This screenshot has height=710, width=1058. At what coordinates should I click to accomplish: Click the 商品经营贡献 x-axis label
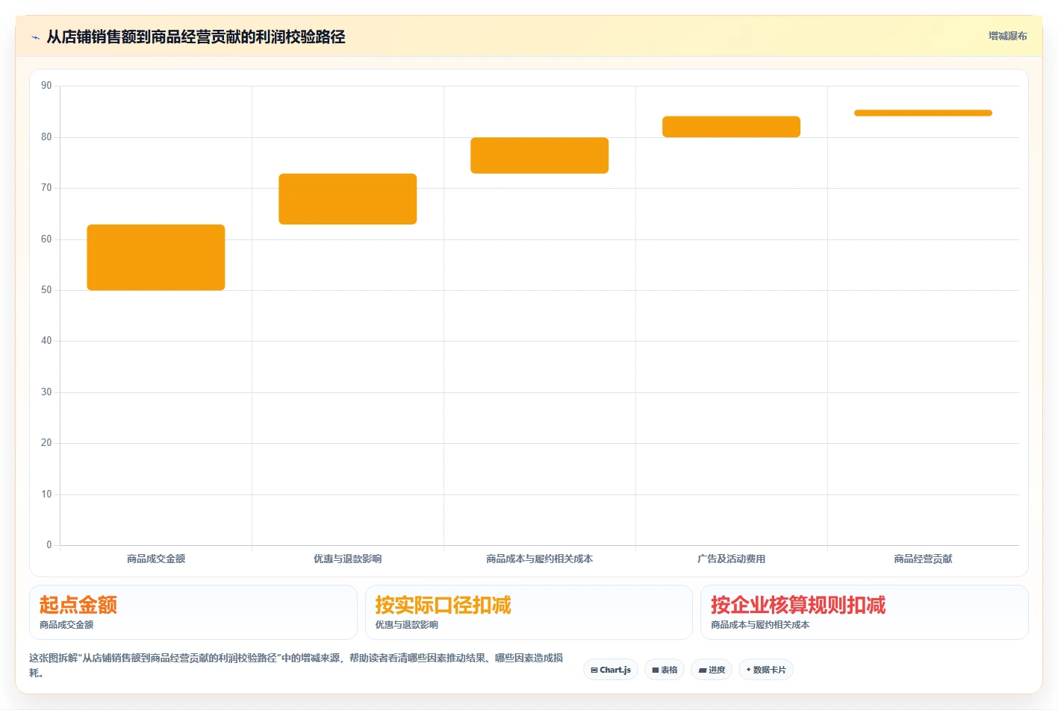tap(924, 559)
